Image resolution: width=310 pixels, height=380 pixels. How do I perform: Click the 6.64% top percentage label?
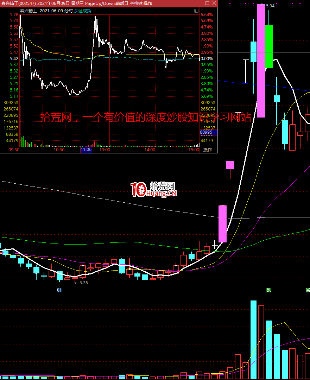tap(207, 15)
